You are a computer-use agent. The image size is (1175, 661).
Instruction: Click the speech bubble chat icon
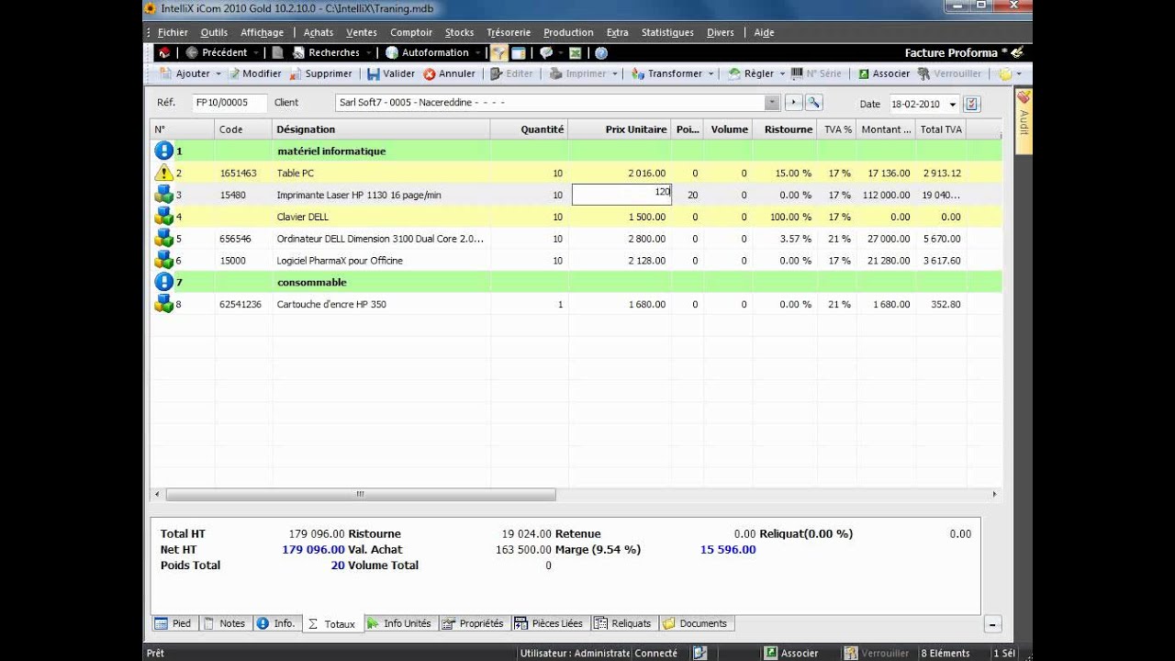click(546, 53)
